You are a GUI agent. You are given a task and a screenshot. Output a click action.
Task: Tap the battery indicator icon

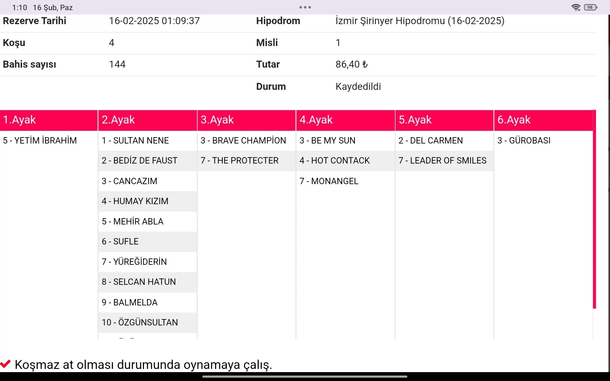coord(590,7)
